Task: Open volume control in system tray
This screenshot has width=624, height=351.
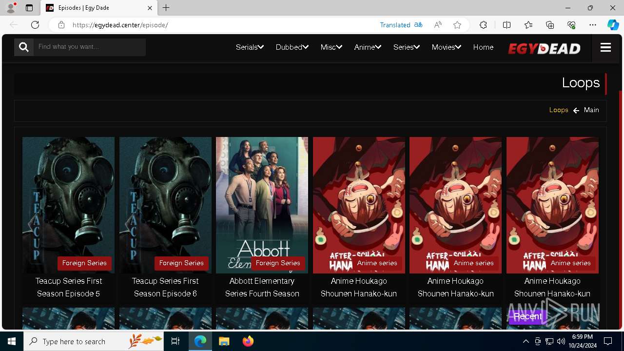Action: click(x=561, y=341)
